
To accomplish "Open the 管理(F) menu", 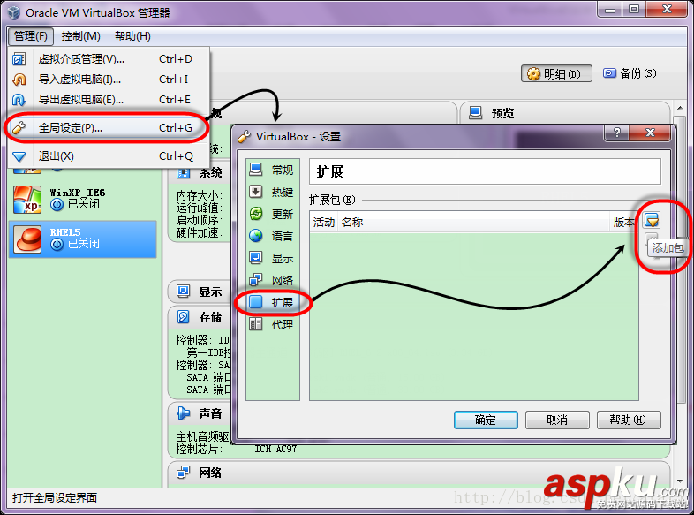I will 31,36.
